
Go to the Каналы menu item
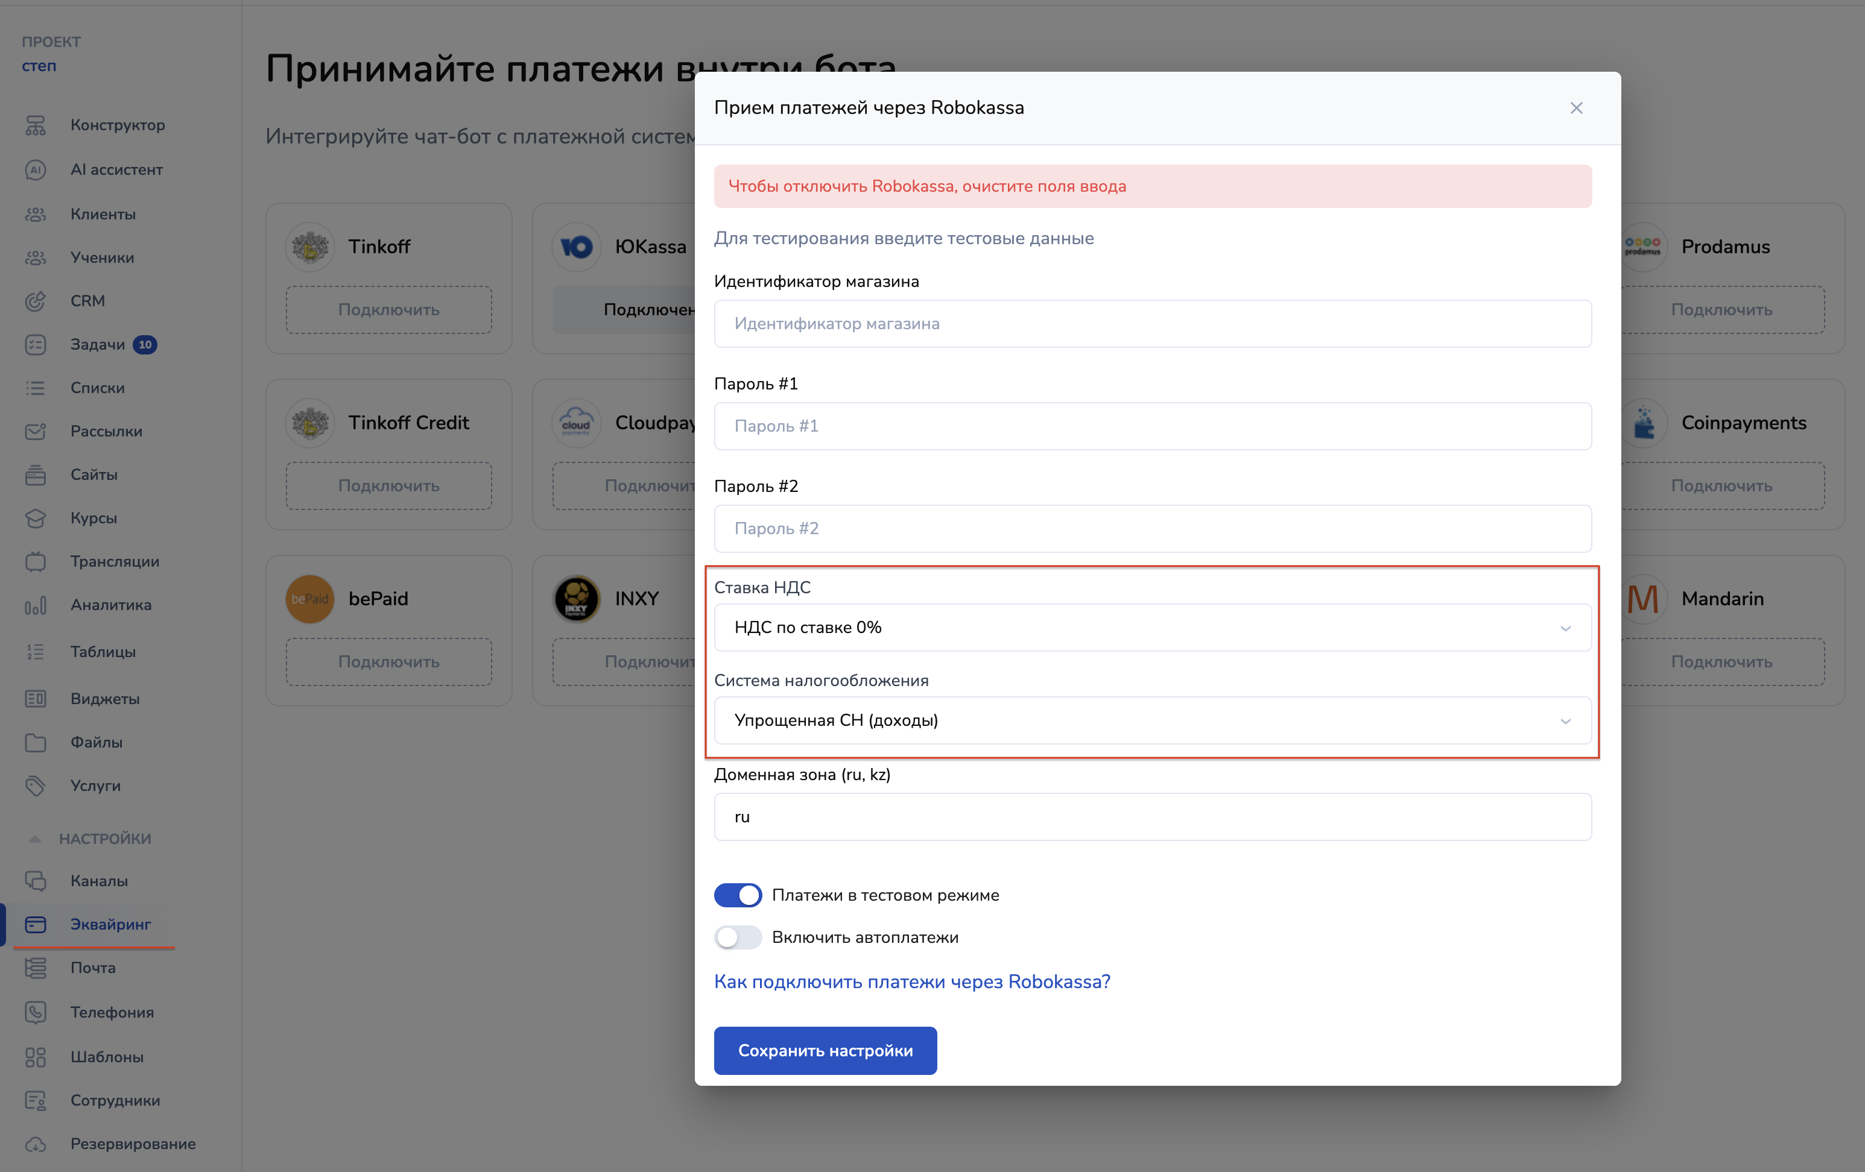click(99, 881)
